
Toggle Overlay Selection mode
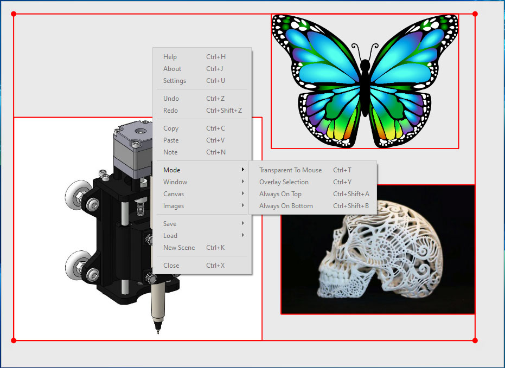click(x=313, y=182)
